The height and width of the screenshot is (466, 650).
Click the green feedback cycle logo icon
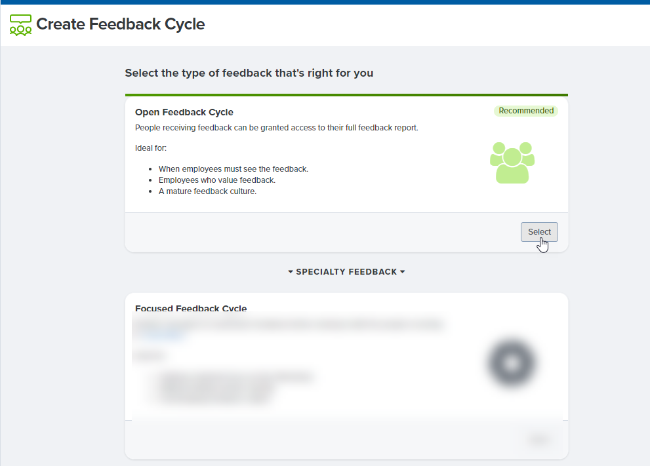[x=20, y=25]
